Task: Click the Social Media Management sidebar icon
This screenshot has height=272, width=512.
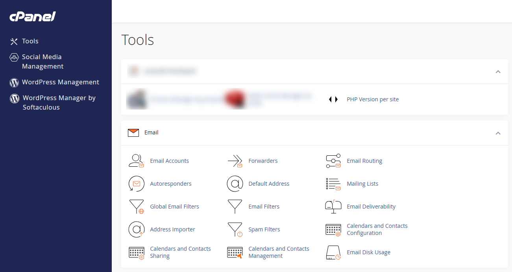Action: 14,57
